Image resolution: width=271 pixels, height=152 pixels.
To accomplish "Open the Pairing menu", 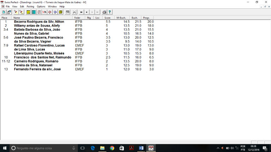I will [x=30, y=6].
